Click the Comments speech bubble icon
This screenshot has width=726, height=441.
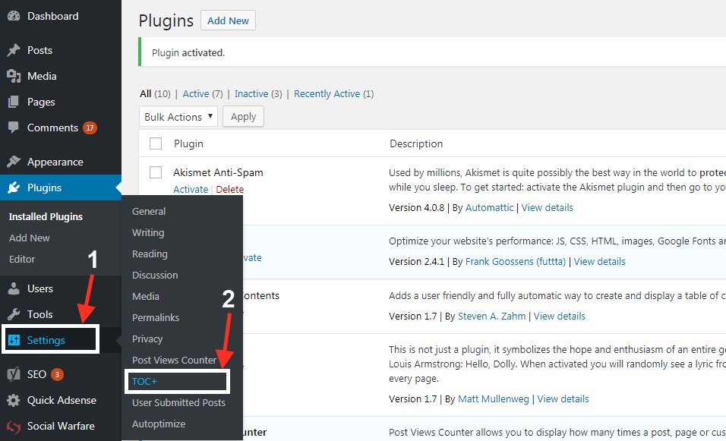pyautogui.click(x=14, y=128)
